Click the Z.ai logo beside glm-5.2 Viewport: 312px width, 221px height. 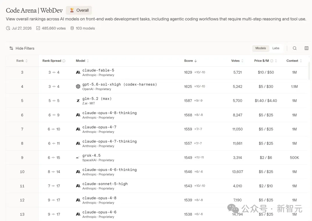[78, 101]
